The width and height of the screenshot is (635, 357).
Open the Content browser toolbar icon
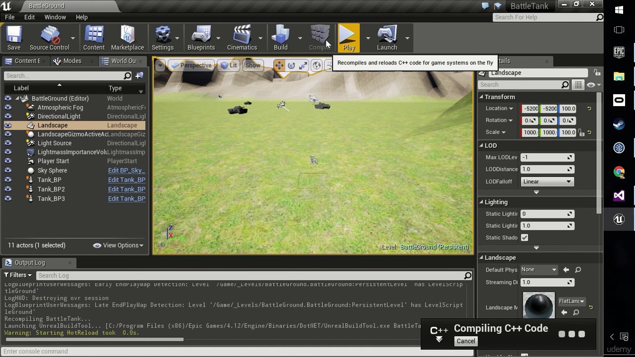point(94,38)
